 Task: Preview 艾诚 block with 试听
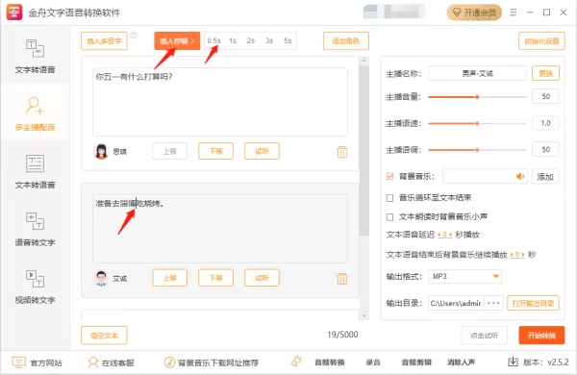[x=262, y=278]
